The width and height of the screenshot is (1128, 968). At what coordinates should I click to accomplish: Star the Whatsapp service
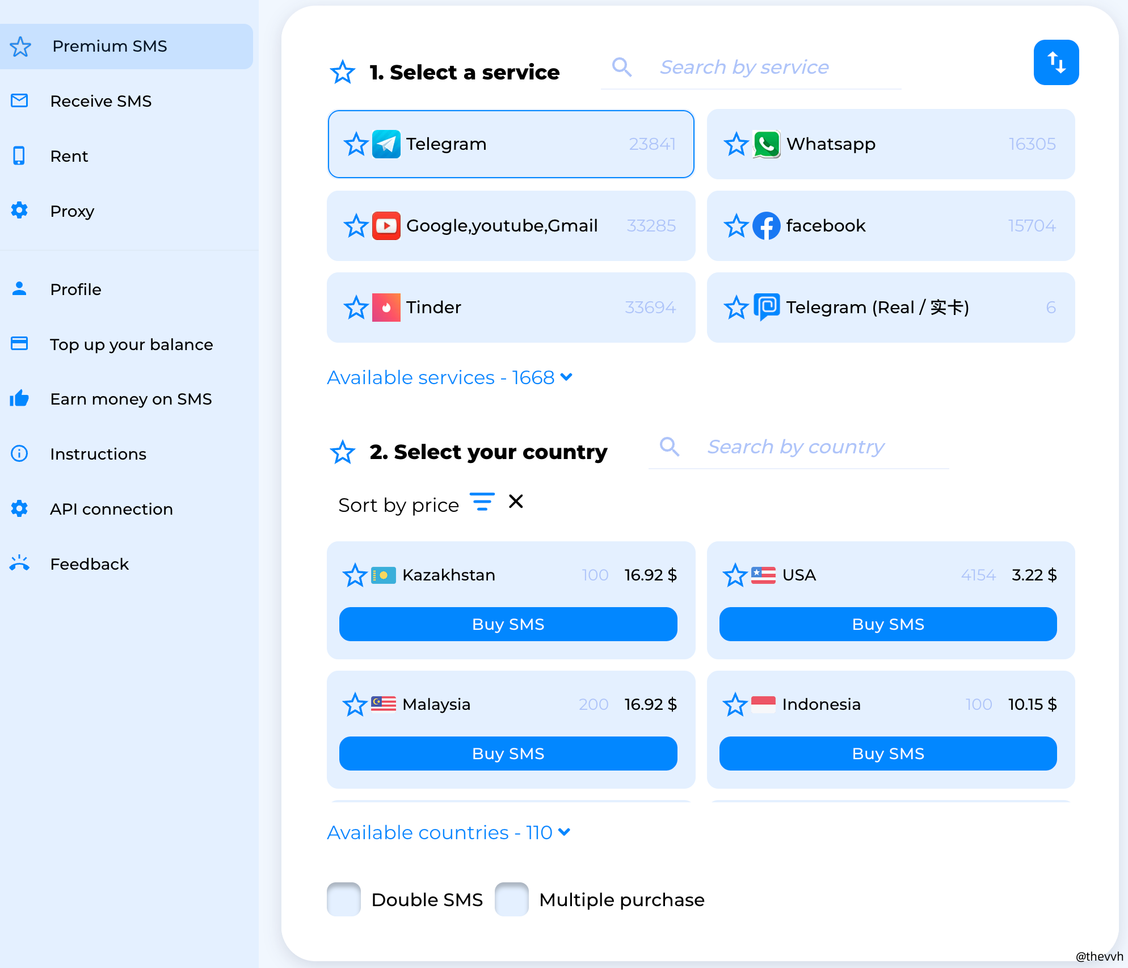coord(736,144)
